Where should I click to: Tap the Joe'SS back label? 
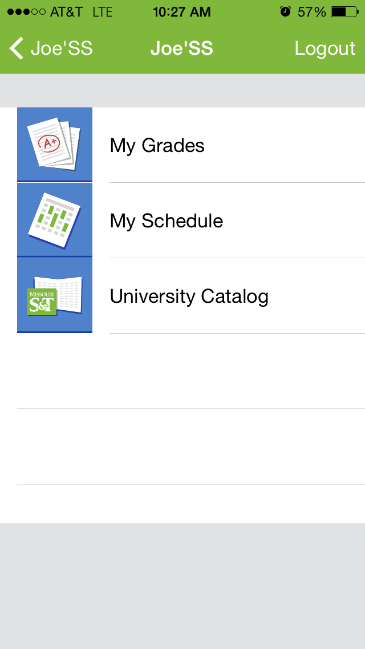tap(62, 49)
